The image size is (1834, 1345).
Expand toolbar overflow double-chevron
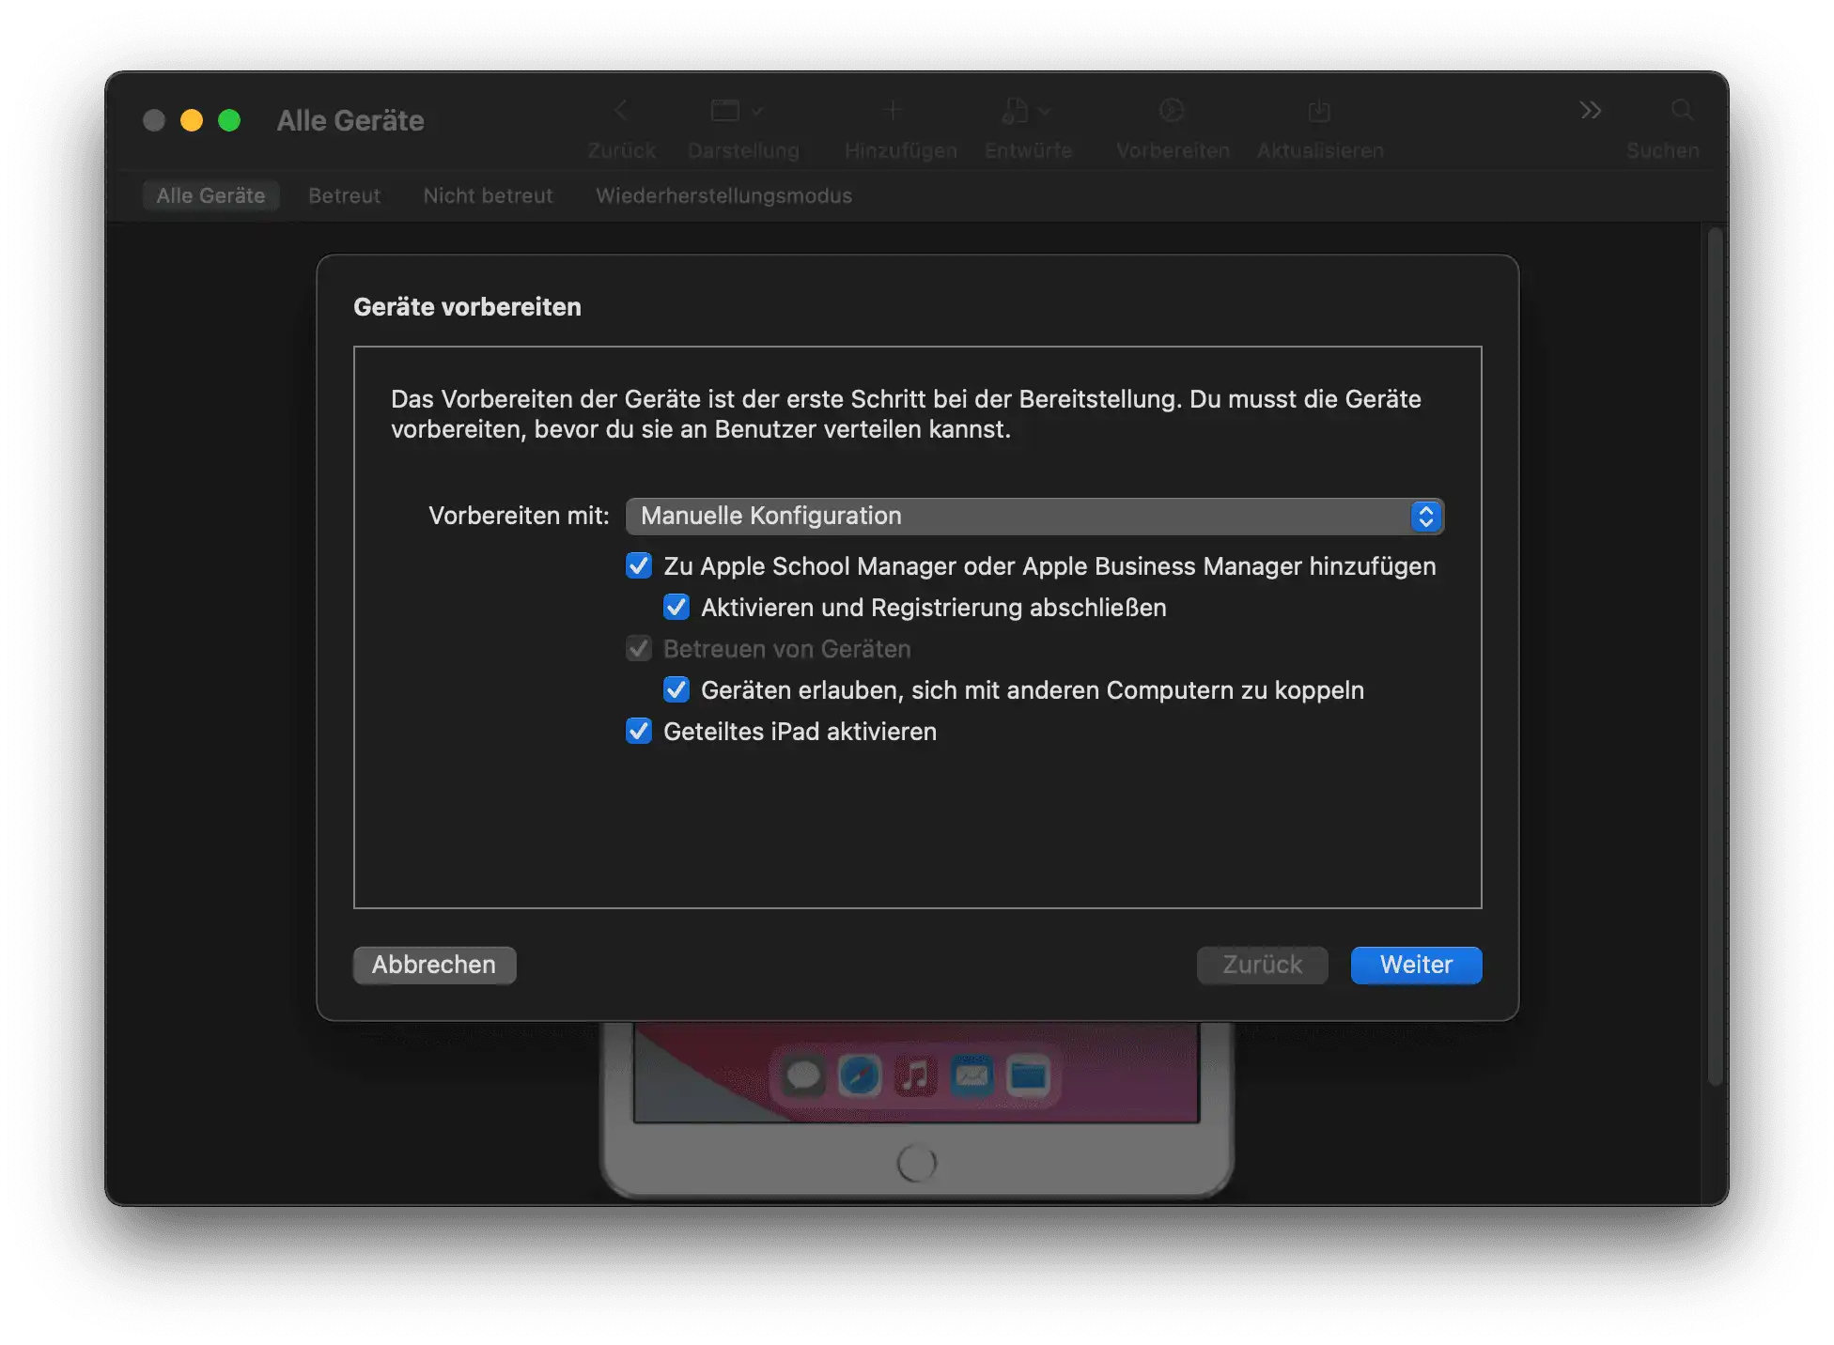[1590, 111]
